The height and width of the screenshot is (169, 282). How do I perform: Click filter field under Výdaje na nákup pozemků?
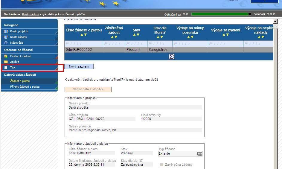pyautogui.click(x=190, y=44)
